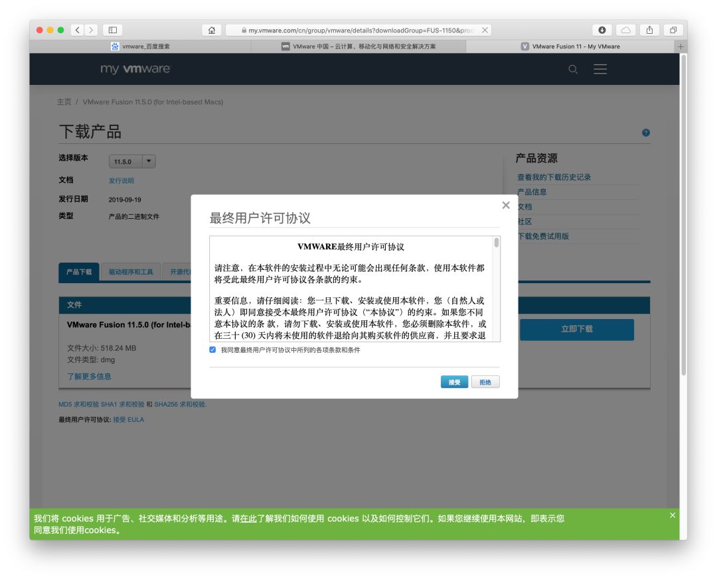Toggle the Safari sidebar button

(112, 30)
